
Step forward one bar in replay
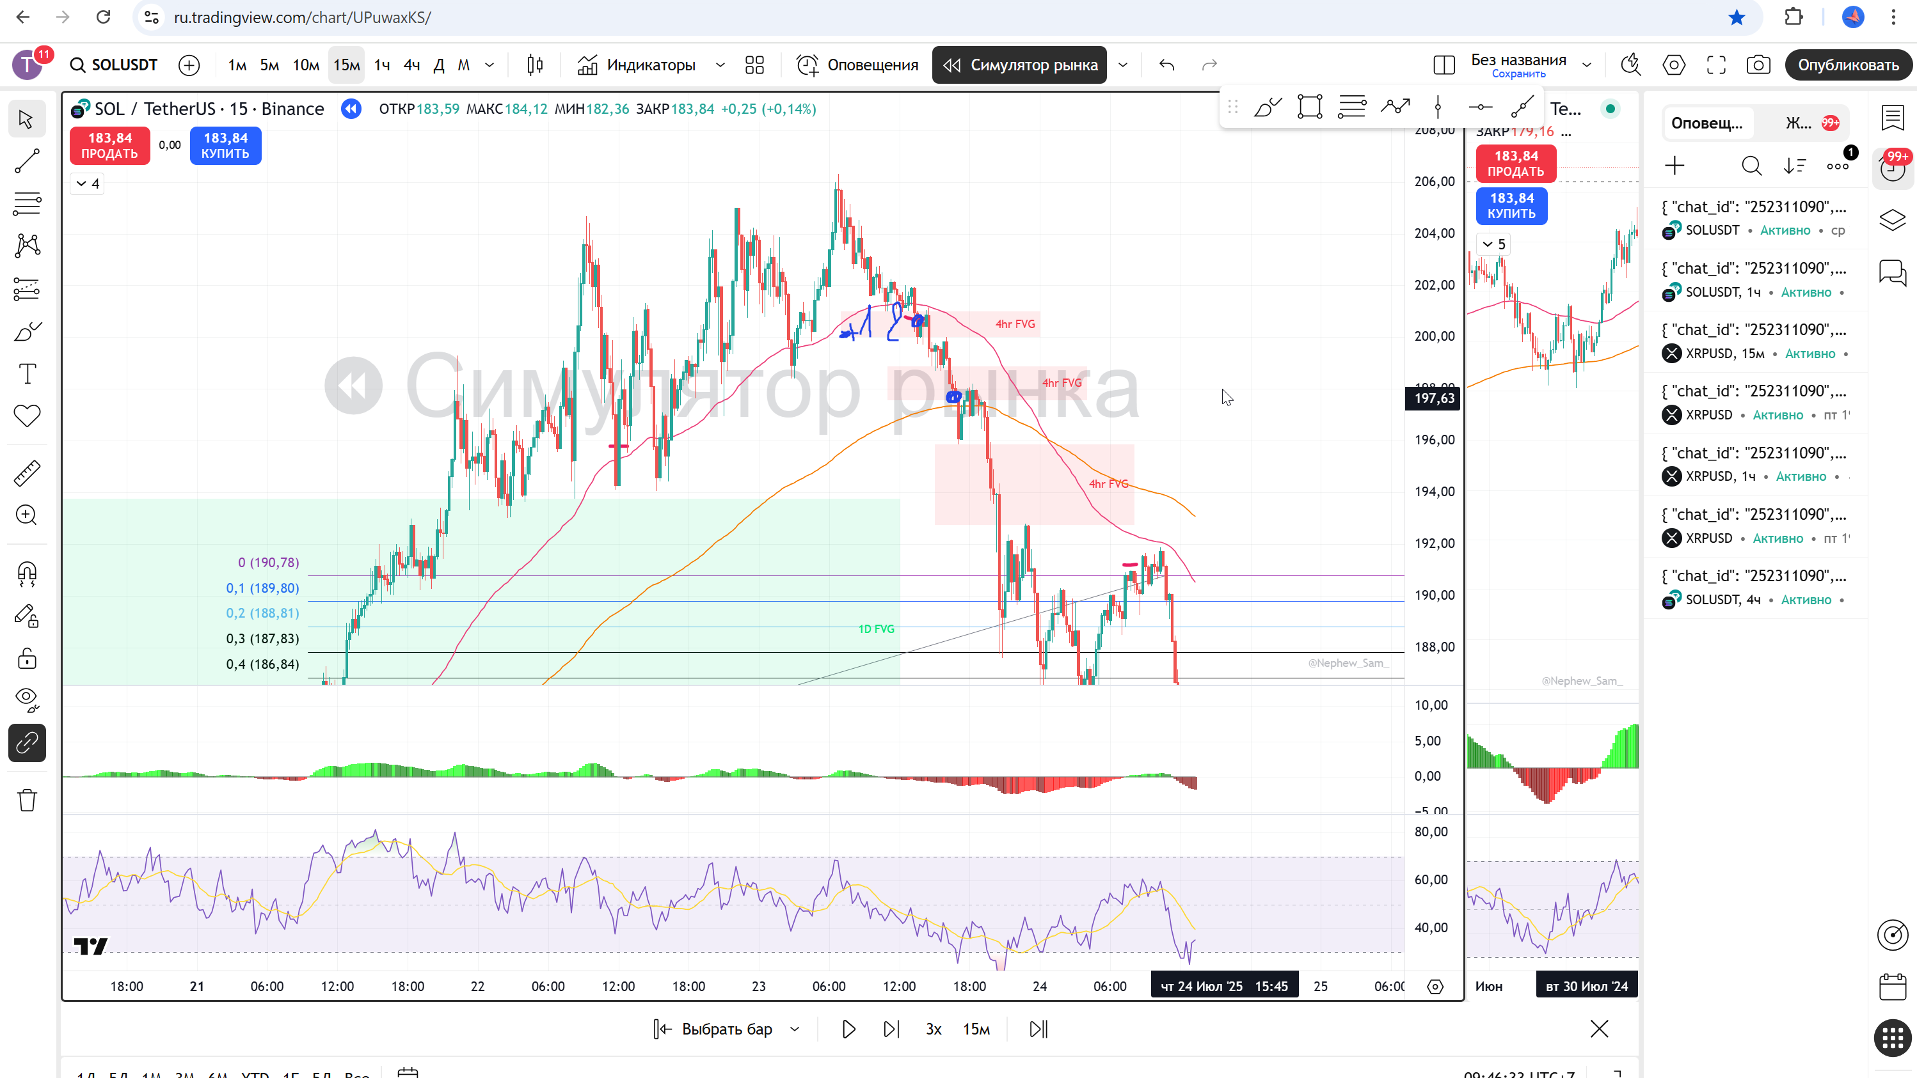[x=891, y=1029]
